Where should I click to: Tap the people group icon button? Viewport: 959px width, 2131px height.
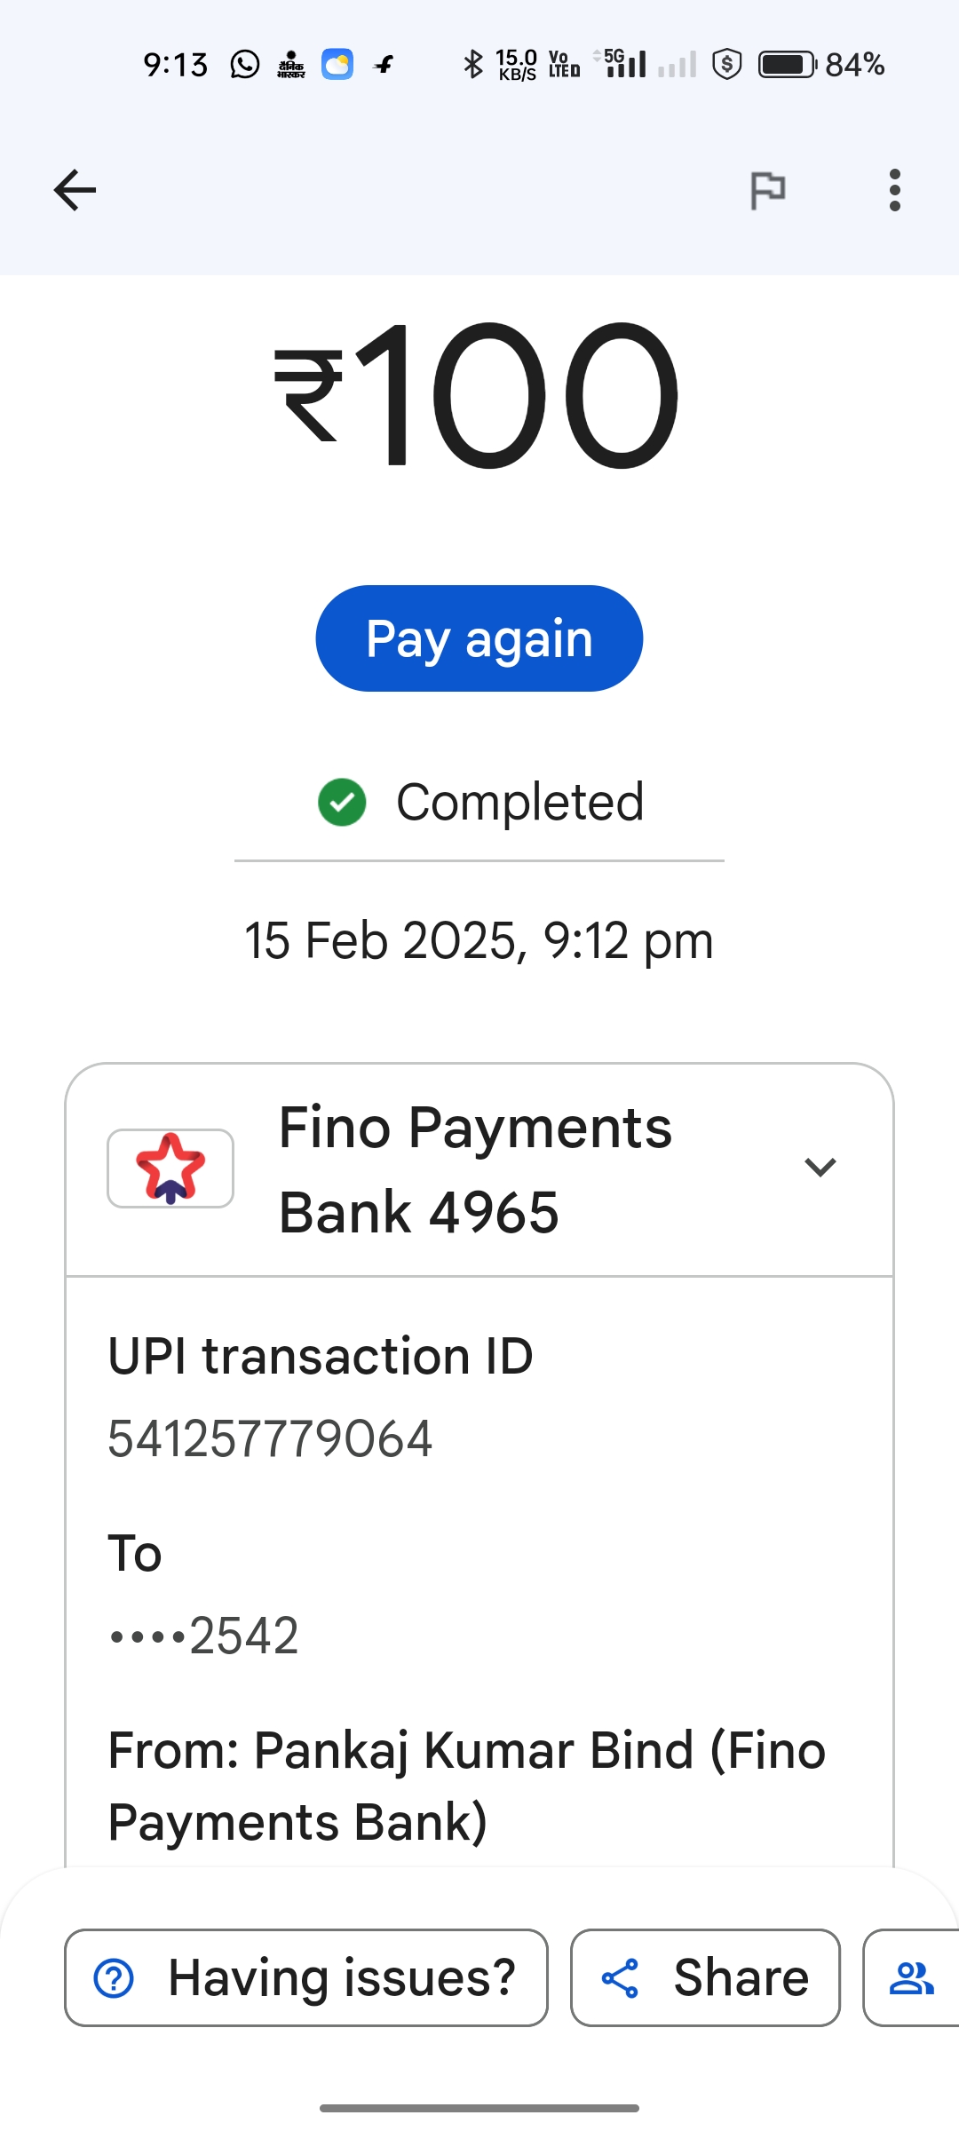(x=911, y=1978)
